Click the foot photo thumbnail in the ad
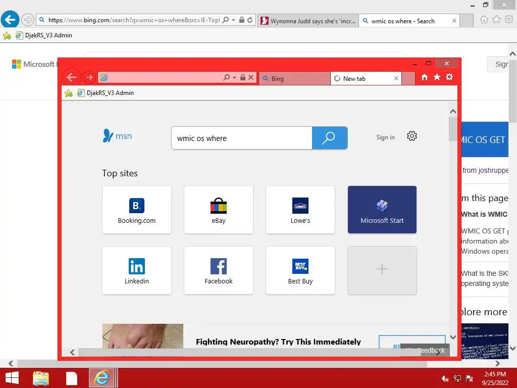The image size is (517, 388). [x=143, y=336]
